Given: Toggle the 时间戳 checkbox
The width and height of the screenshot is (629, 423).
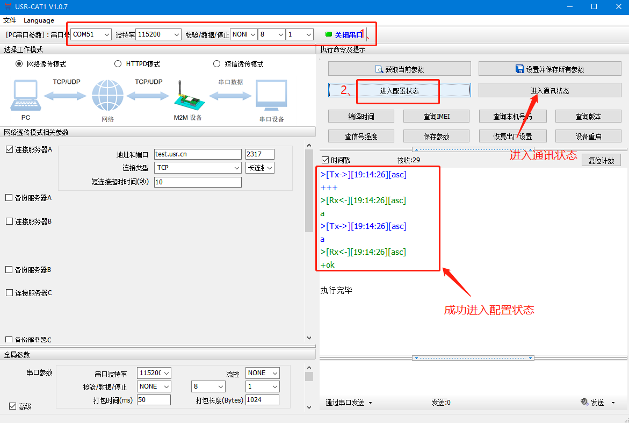Looking at the screenshot, I should (325, 160).
